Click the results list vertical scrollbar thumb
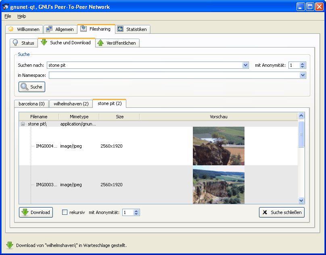 click(301, 134)
